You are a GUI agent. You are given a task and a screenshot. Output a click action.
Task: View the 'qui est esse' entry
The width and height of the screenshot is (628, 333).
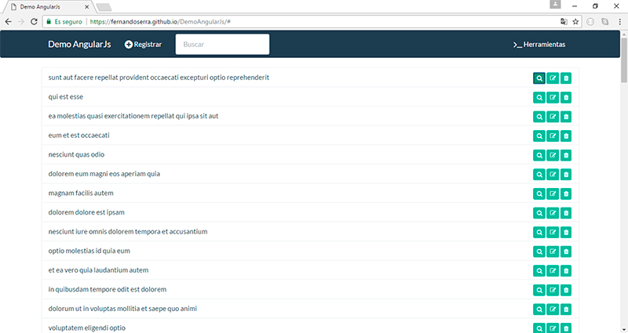539,97
